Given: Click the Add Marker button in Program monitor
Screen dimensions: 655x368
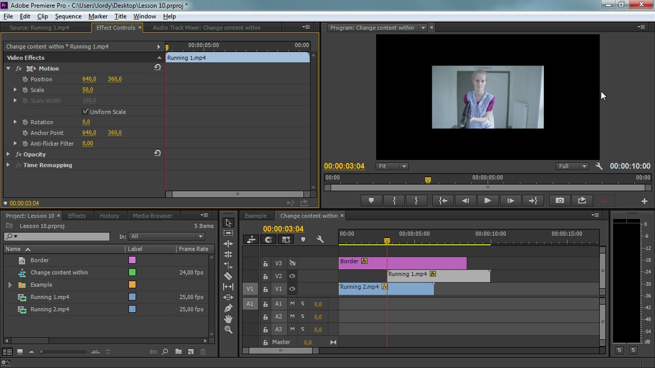Looking at the screenshot, I should [371, 201].
